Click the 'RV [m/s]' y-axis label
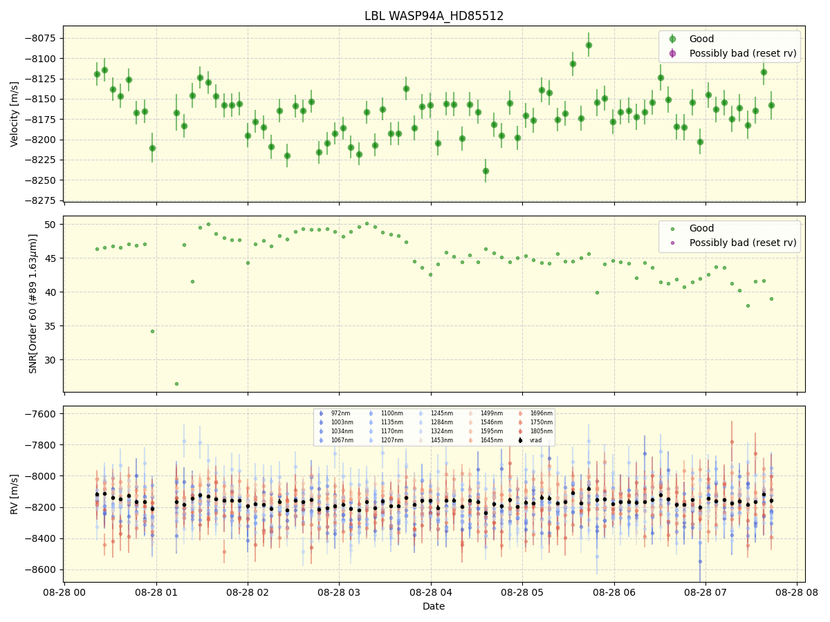830x622 pixels. coord(15,493)
